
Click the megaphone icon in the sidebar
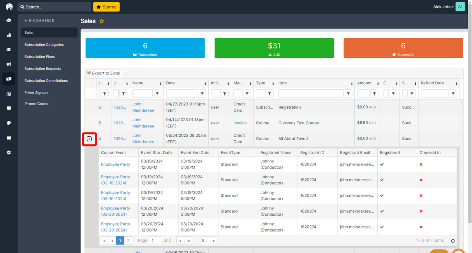click(x=9, y=64)
